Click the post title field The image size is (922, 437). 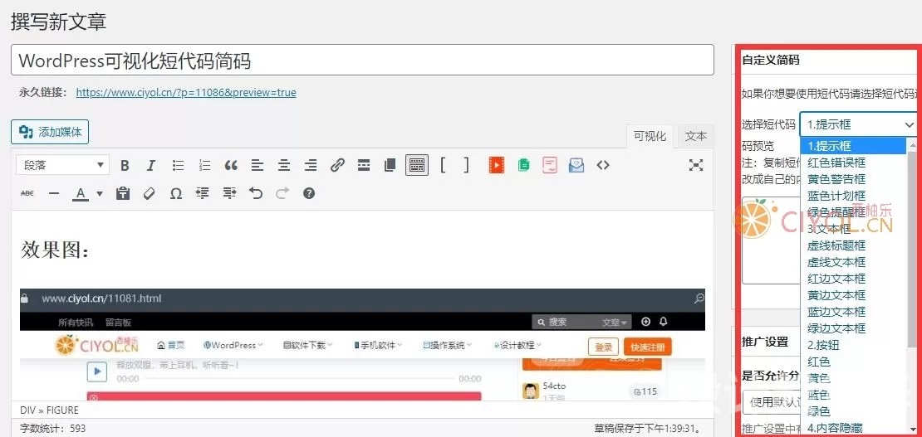click(362, 60)
